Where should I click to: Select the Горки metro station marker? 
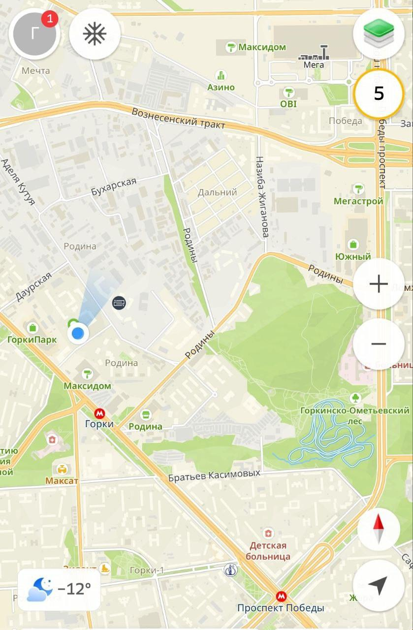coord(100,413)
